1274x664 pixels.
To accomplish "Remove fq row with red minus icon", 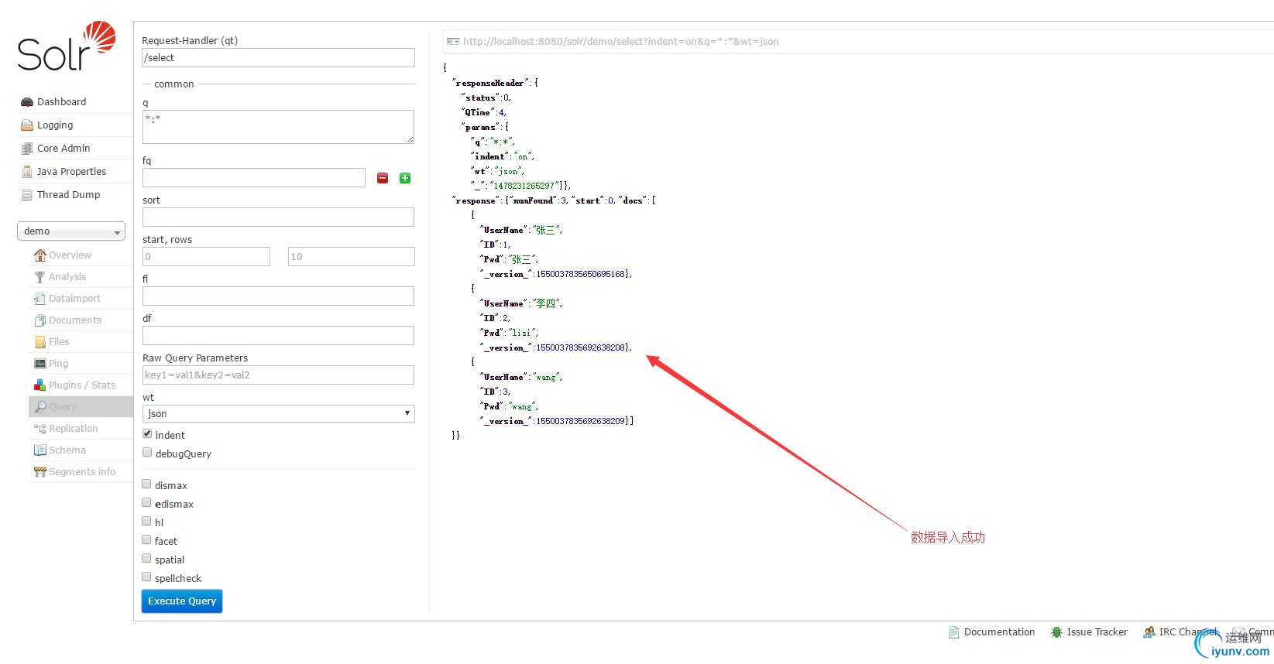I will pyautogui.click(x=383, y=178).
